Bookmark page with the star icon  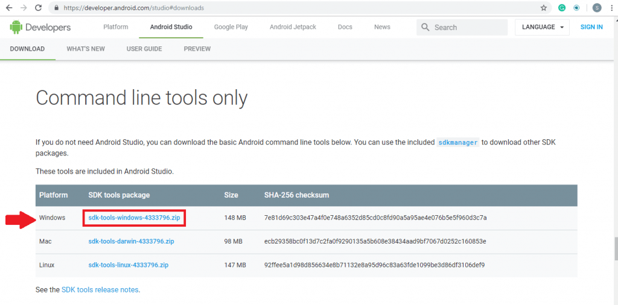(x=543, y=8)
